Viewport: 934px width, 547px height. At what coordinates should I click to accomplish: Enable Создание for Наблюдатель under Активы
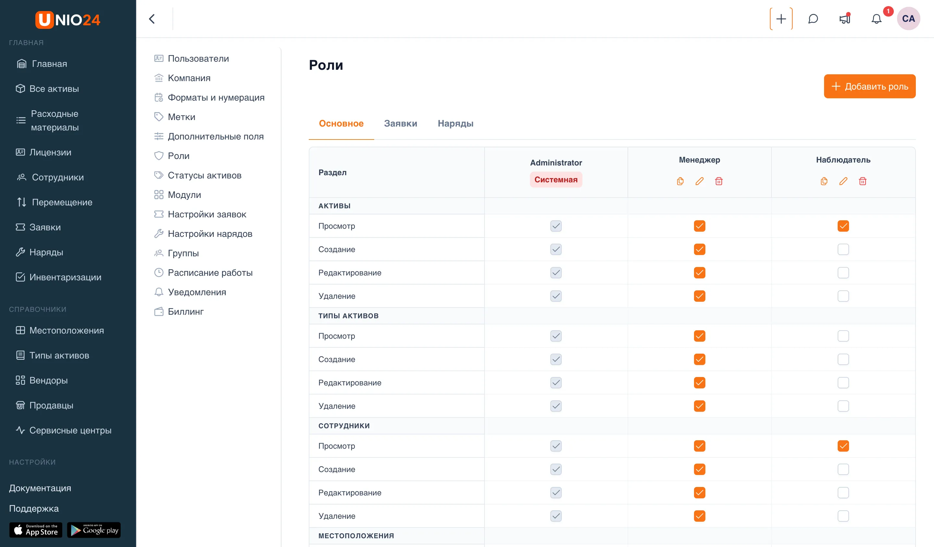pyautogui.click(x=843, y=249)
